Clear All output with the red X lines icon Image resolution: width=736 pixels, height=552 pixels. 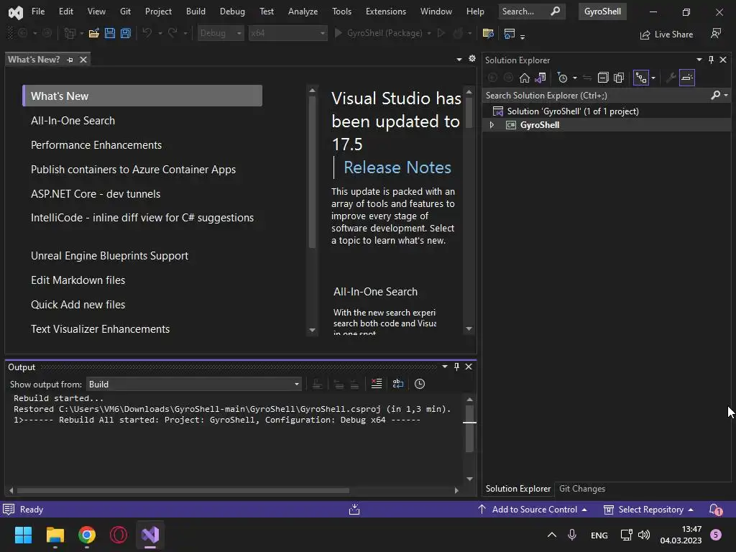(377, 384)
